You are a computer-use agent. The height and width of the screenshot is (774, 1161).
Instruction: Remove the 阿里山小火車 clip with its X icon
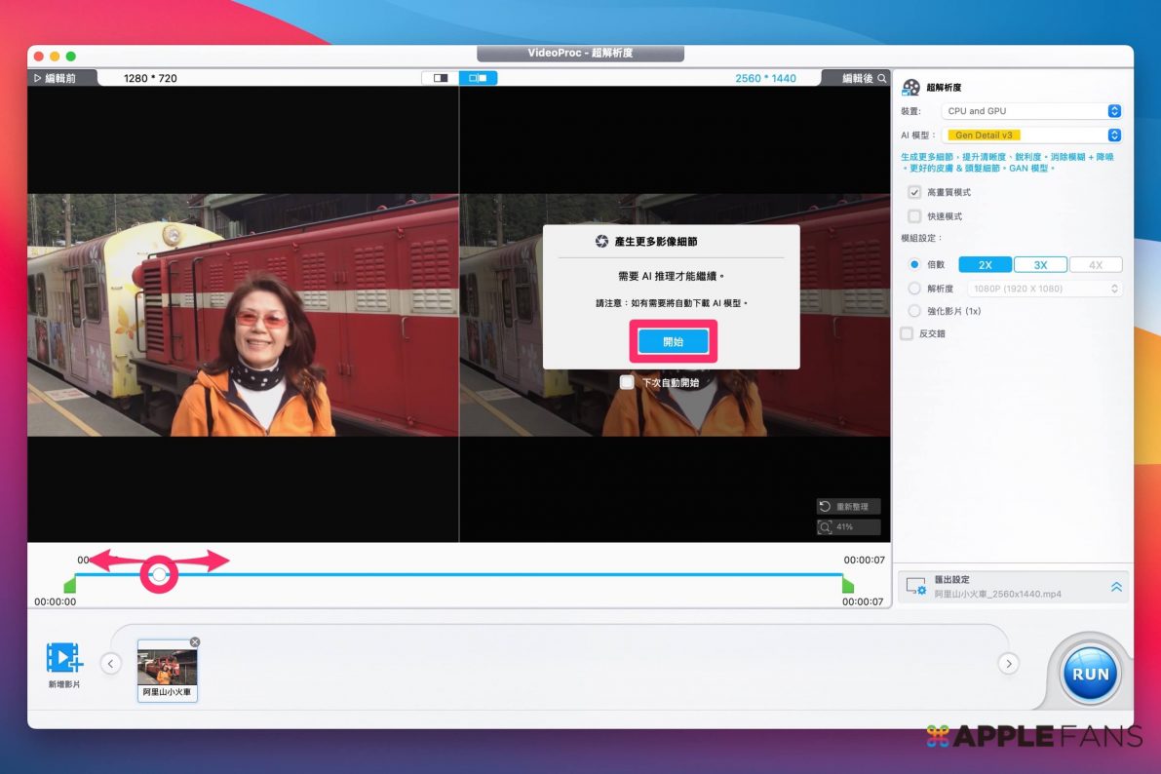click(195, 641)
